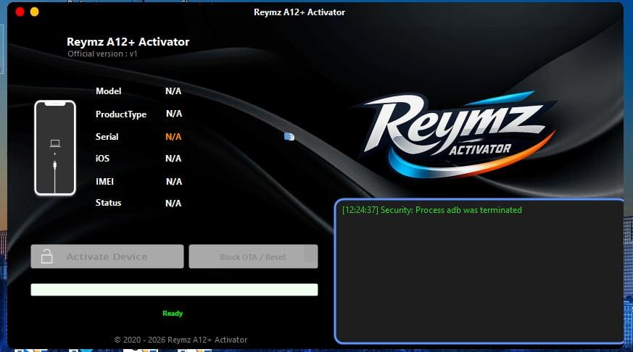This screenshot has width=633, height=352.
Task: Click the red close window button
Action: pyautogui.click(x=20, y=12)
